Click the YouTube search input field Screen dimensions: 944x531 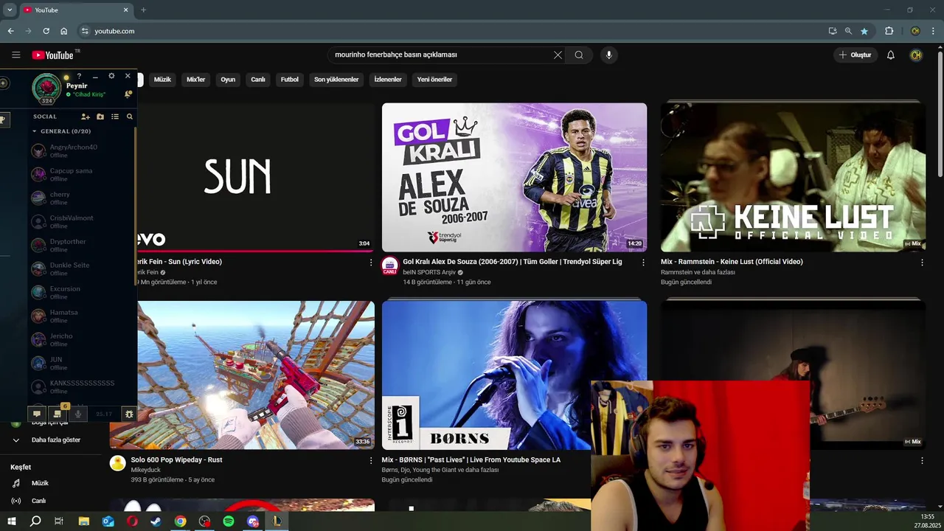(x=442, y=55)
